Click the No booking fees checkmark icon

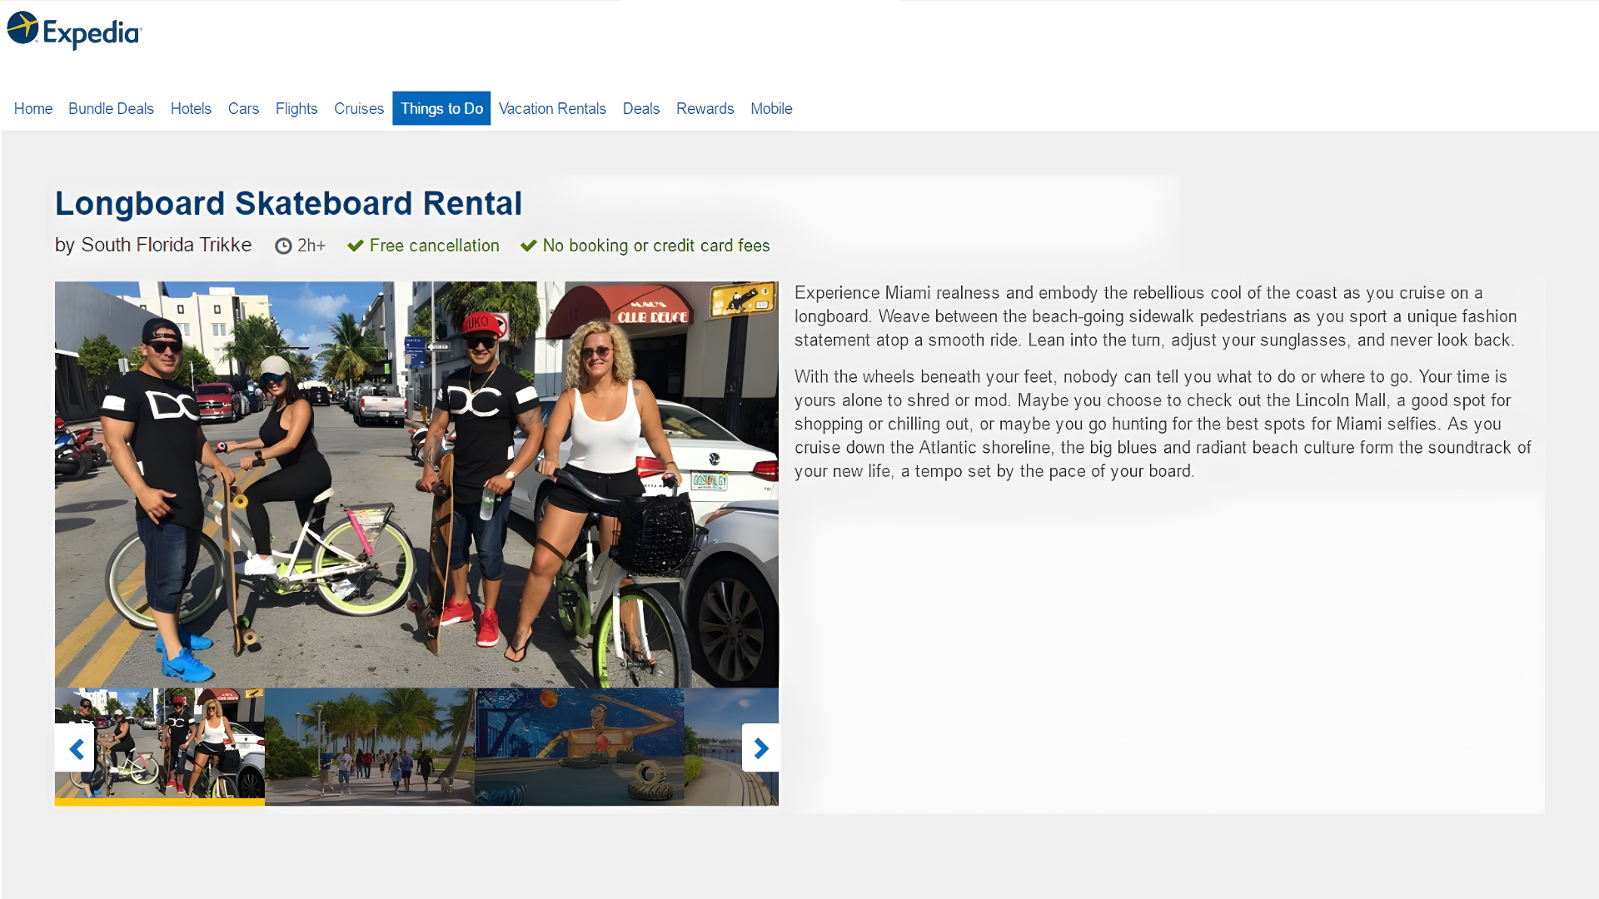point(529,246)
